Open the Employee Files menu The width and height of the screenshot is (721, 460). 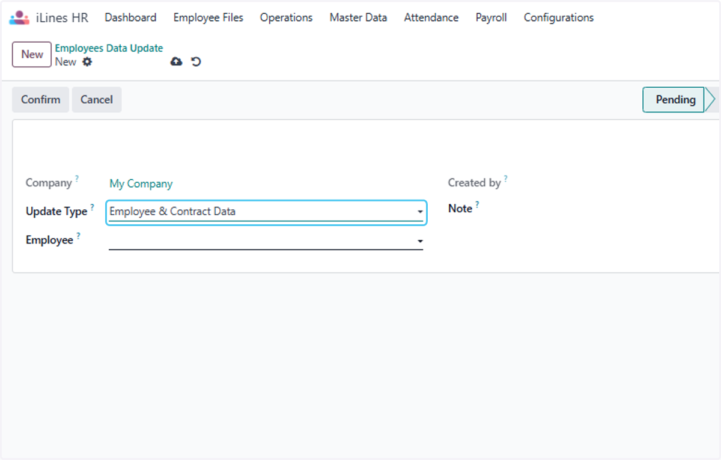click(x=208, y=17)
